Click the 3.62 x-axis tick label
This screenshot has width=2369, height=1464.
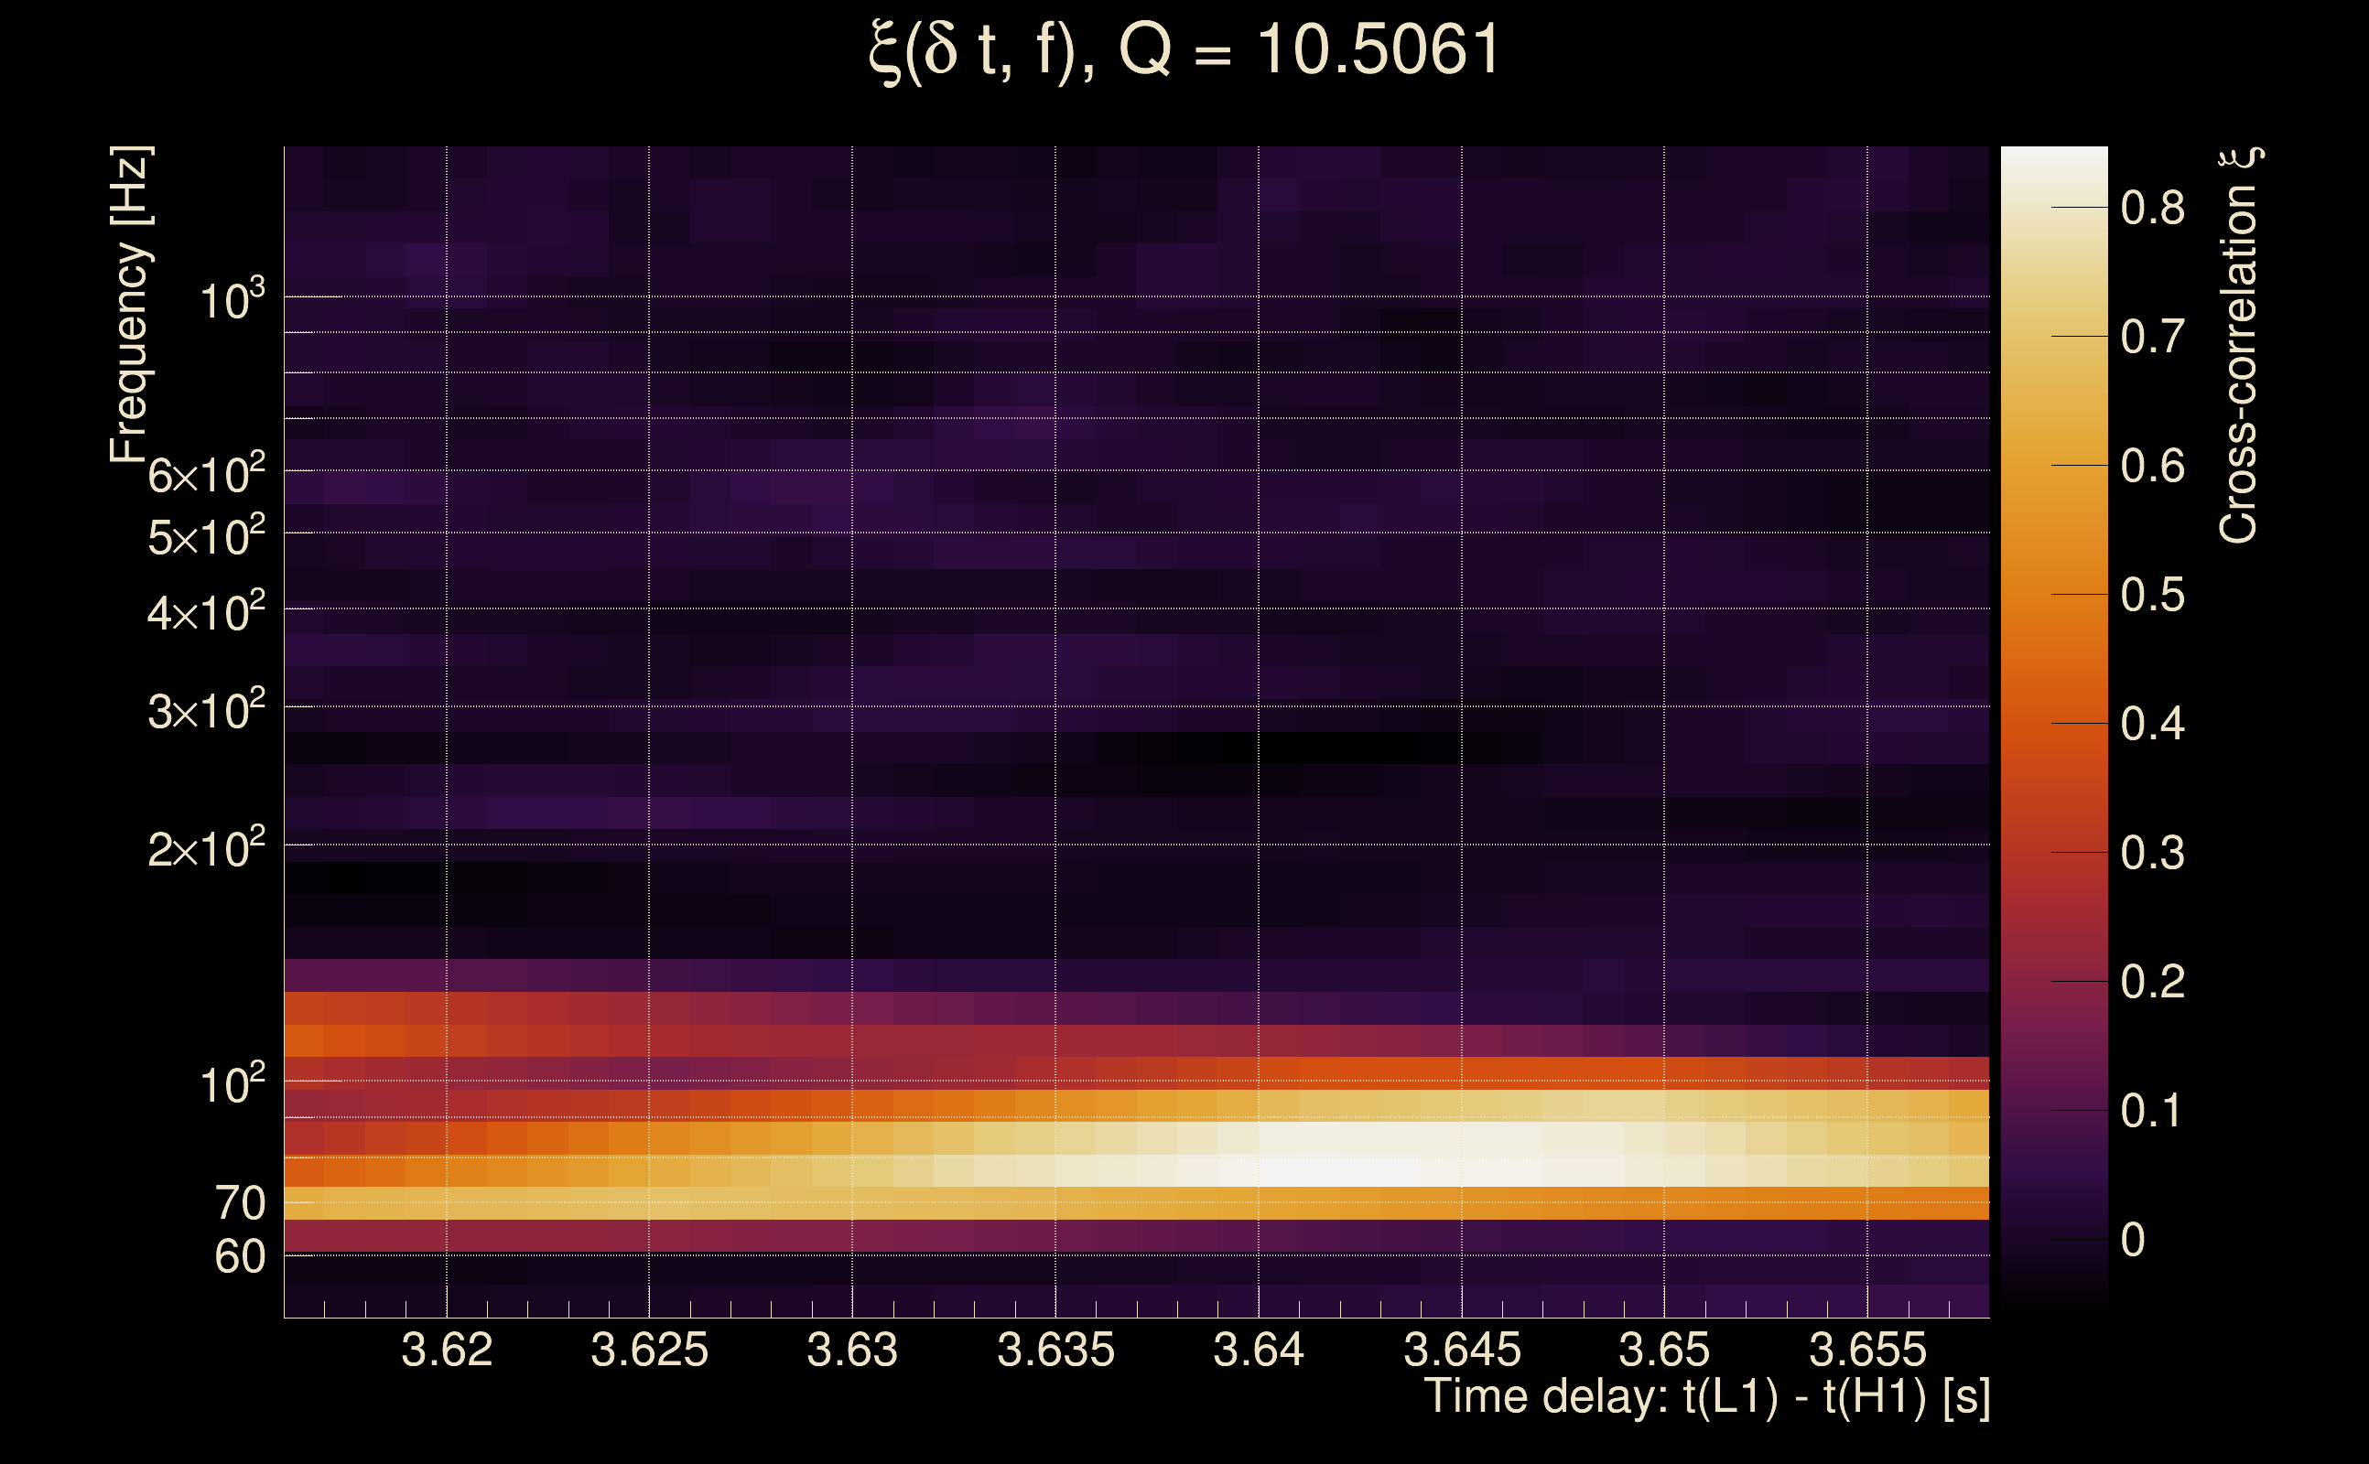point(447,1350)
